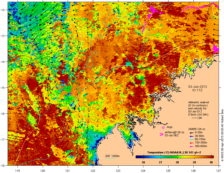Viewport: 224px width, 173px height.
Task: Click the color bar tick label 30
Action: click(211, 162)
